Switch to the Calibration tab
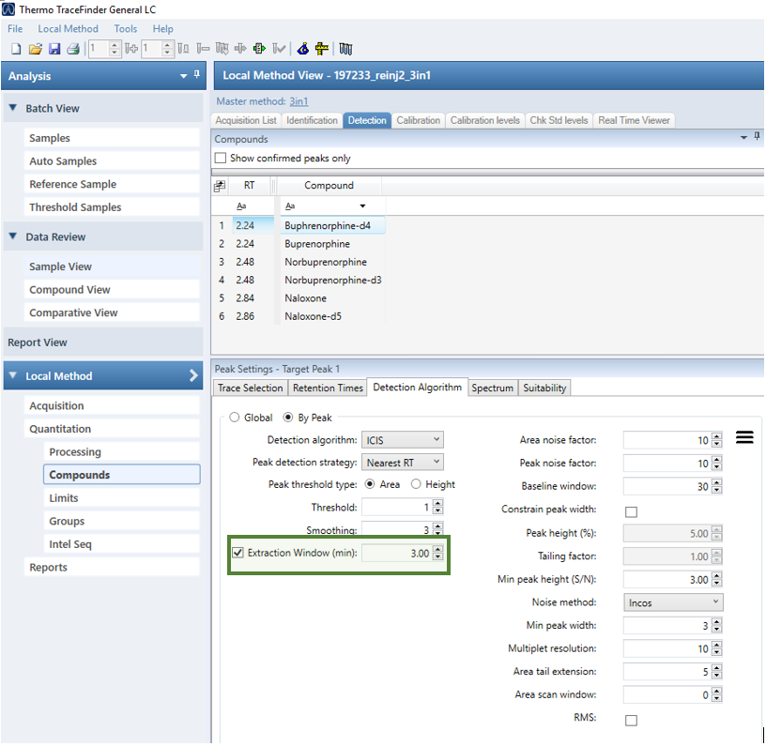Image resolution: width=766 pixels, height=746 pixels. click(x=418, y=120)
